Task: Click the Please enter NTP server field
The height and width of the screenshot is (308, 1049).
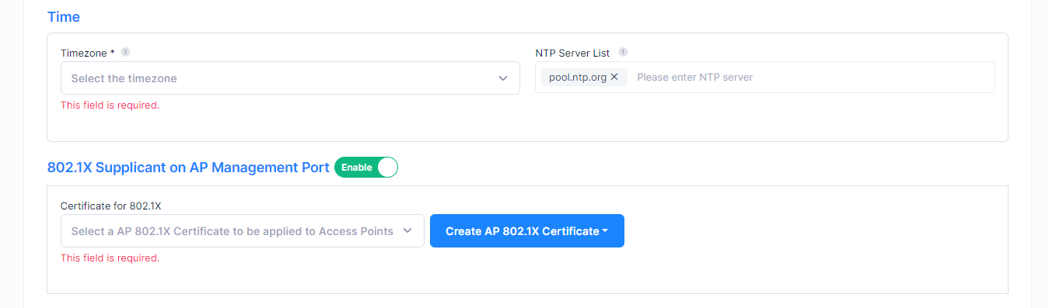Action: [x=694, y=77]
